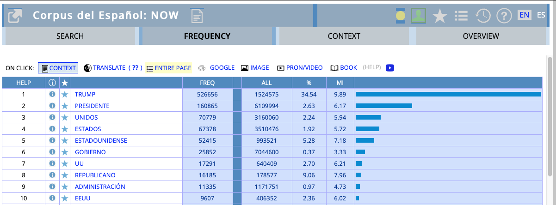
Task: Click the info icon in table header
Action: click(x=52, y=83)
